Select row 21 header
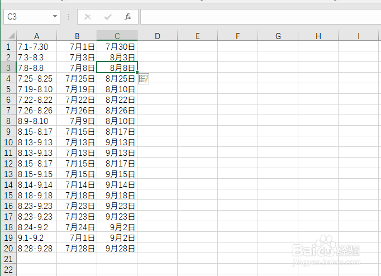The width and height of the screenshot is (381, 276). [x=8, y=259]
